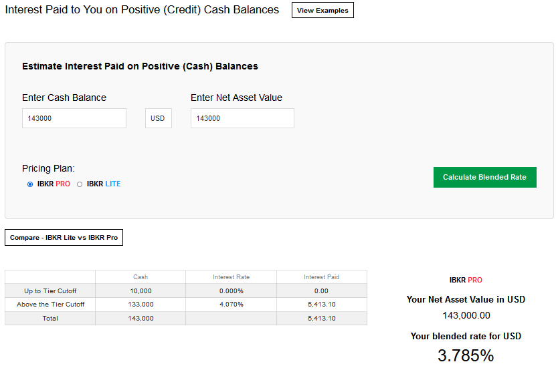Screen dimensions: 556x368
Task: Select the Above the Tier Cutoff row label
Action: [x=50, y=305]
